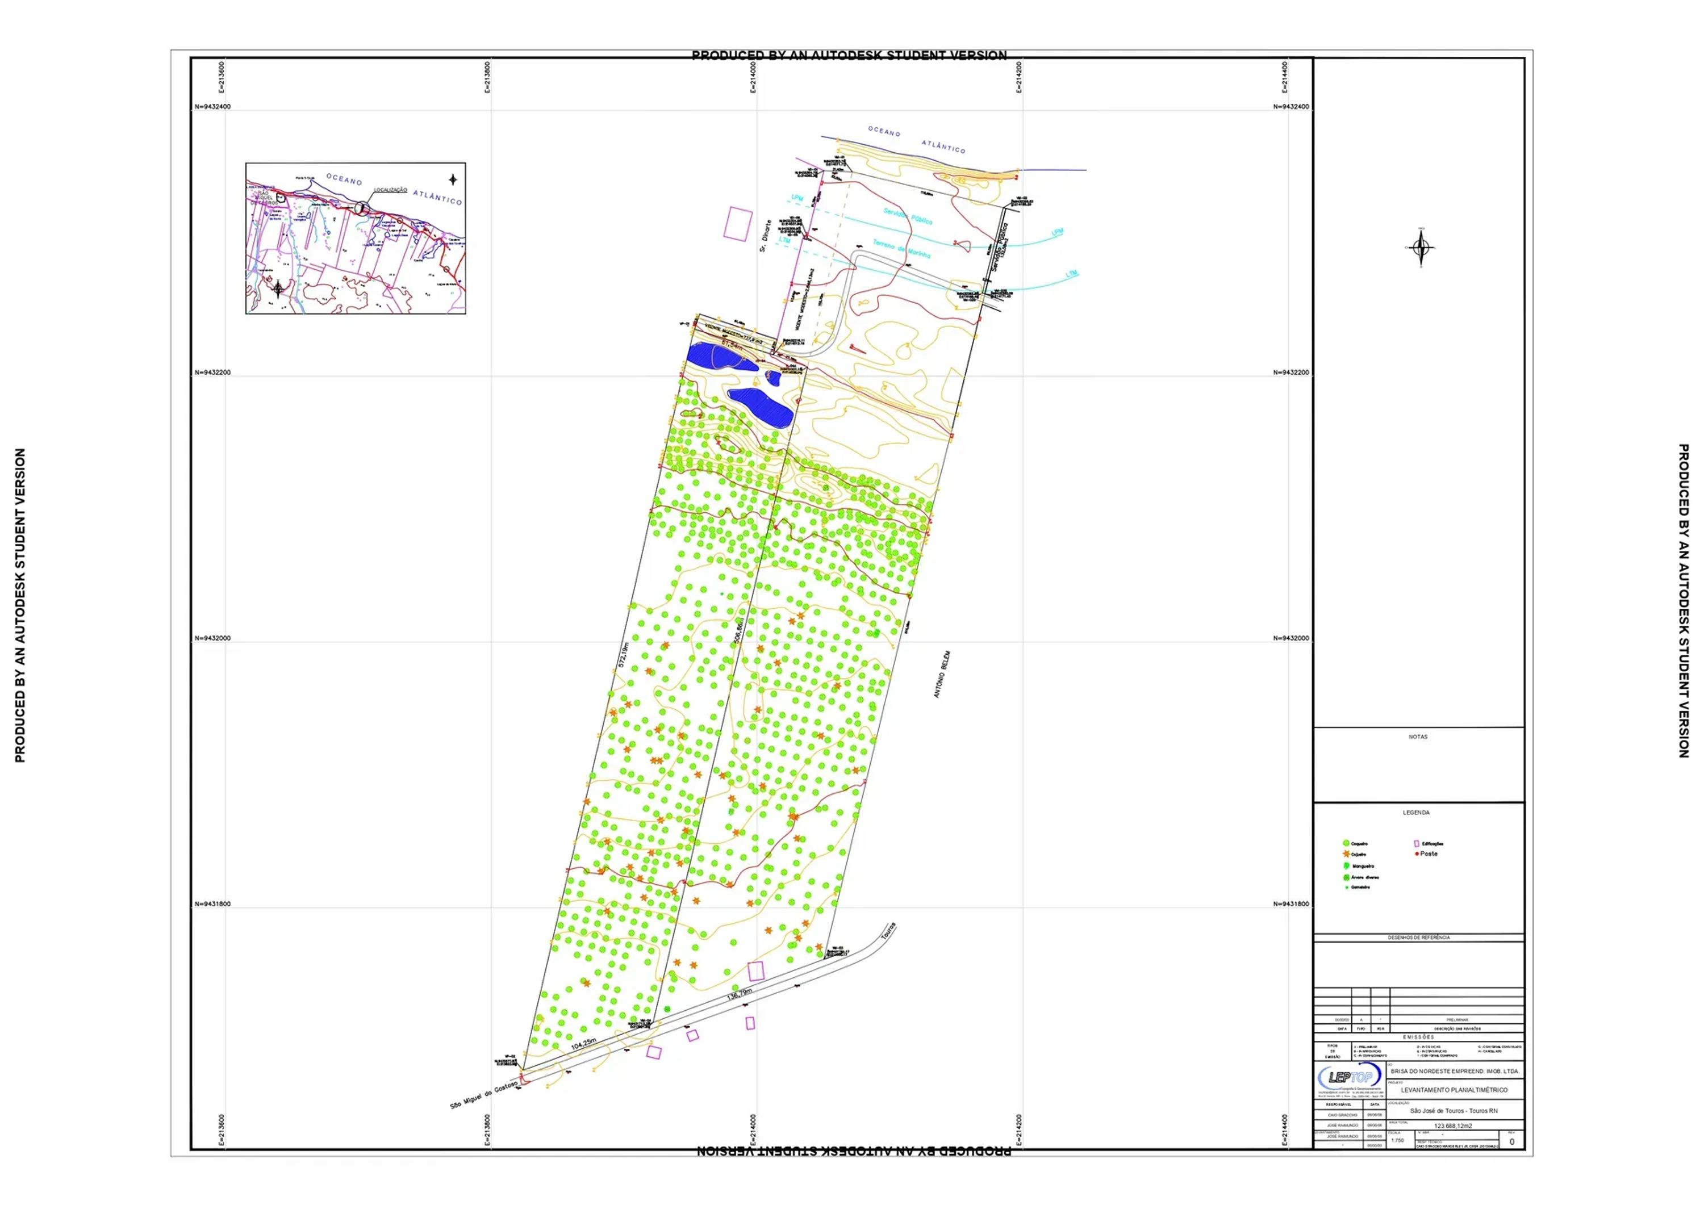Click the 'Sr. Dinarte' neighbor label

click(765, 235)
